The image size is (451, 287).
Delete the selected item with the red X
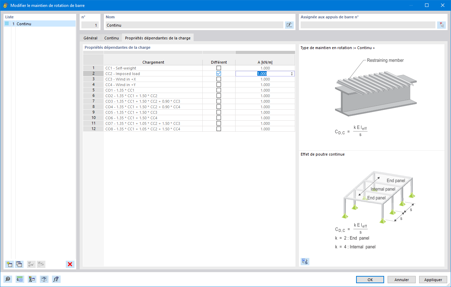coord(70,264)
